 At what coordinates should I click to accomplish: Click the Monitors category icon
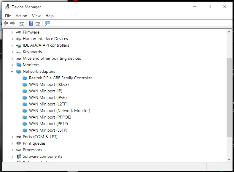19,65
